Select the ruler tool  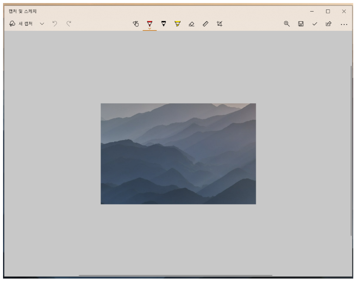click(206, 24)
